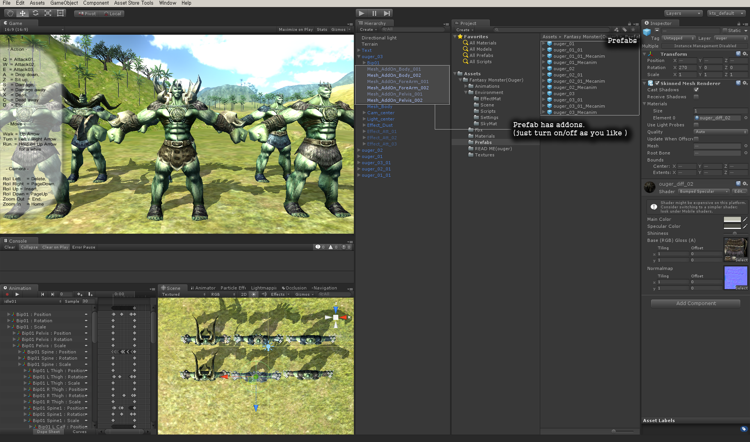
Task: Select the Rect transform tool
Action: click(x=60, y=13)
